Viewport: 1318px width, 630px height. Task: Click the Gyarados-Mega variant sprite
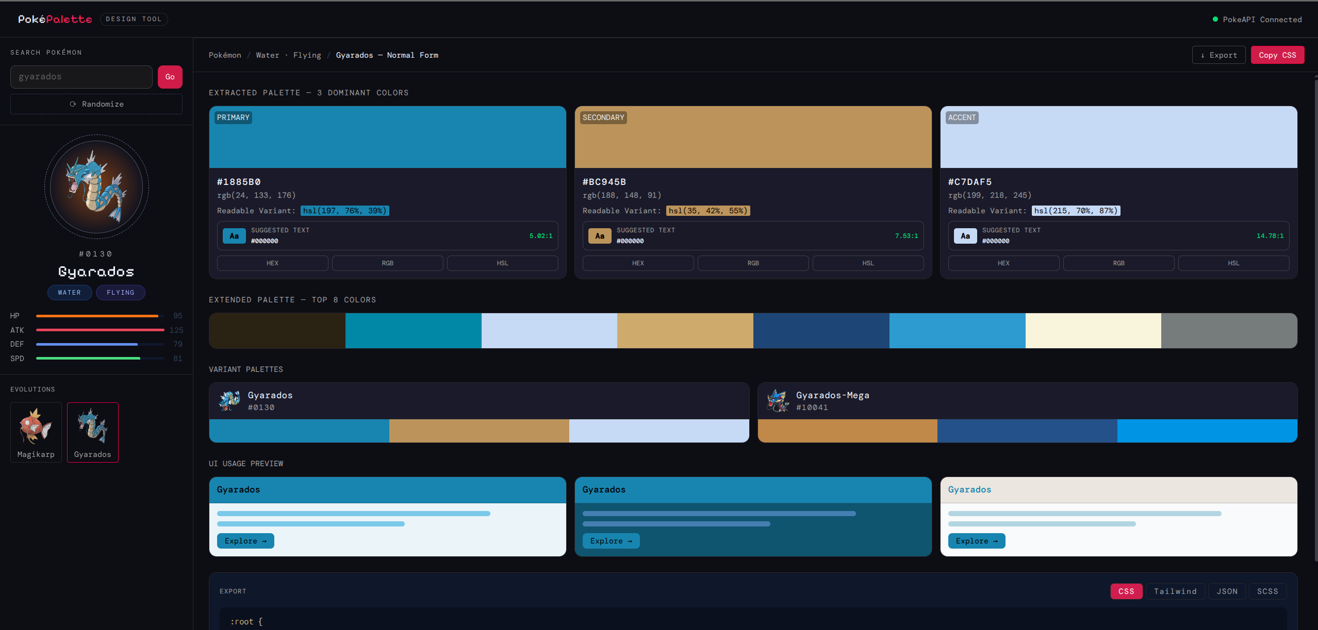[x=778, y=400]
